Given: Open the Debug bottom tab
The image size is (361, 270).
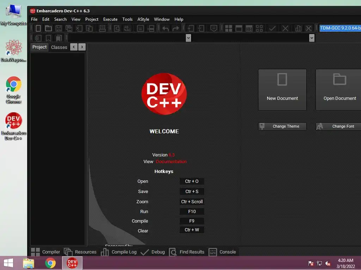Looking at the screenshot, I should click(x=153, y=252).
